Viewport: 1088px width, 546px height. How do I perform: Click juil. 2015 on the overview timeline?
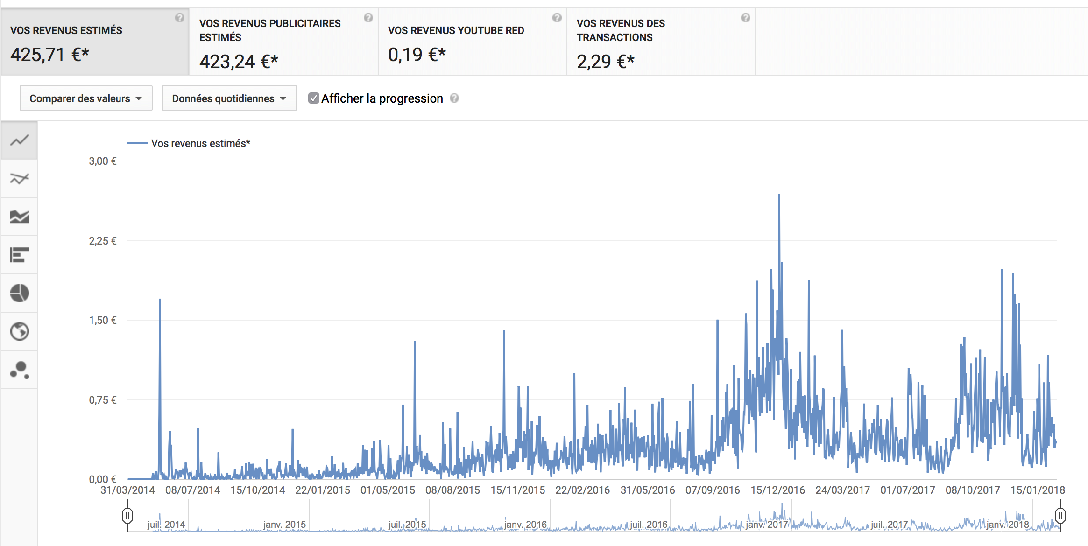click(x=407, y=525)
